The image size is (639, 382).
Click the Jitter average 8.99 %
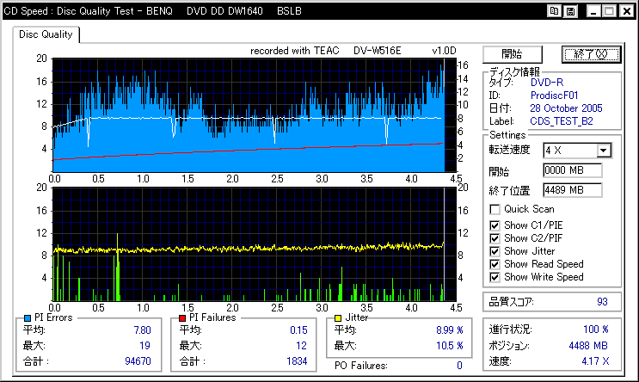(x=450, y=330)
